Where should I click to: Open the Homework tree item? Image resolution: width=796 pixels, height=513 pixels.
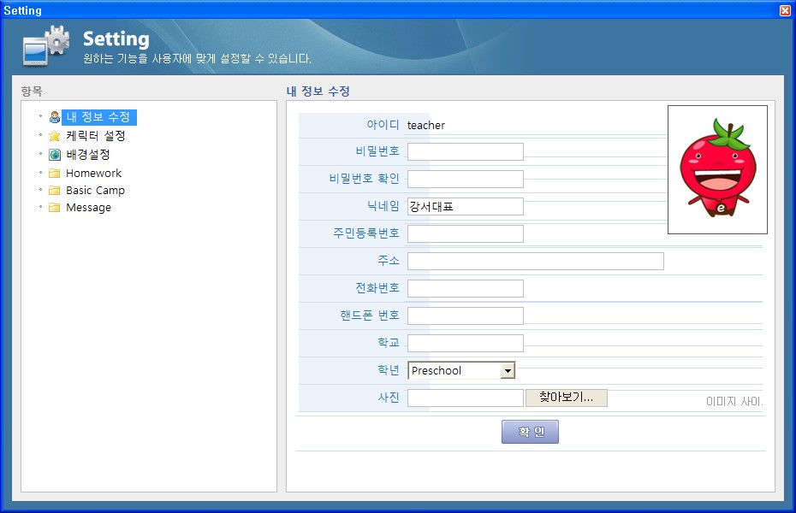click(93, 174)
